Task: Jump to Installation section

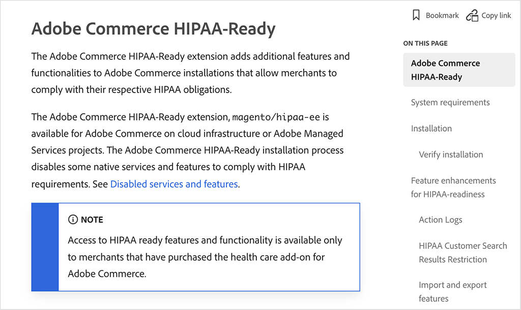Action: pos(431,129)
